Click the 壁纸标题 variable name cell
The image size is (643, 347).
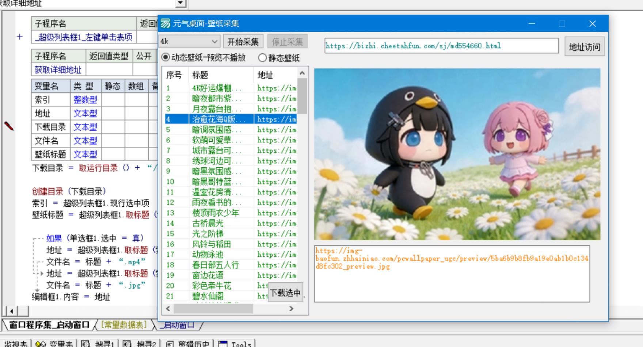point(50,154)
